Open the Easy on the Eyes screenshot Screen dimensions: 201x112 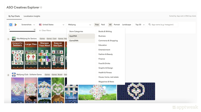[x=58, y=55]
